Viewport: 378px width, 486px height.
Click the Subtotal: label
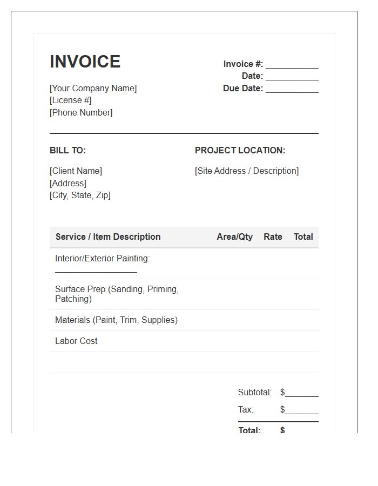pos(255,393)
